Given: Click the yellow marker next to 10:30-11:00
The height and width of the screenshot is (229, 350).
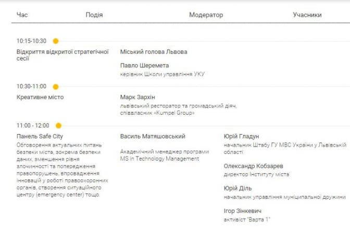Looking at the screenshot, I should pyautogui.click(x=56, y=87).
